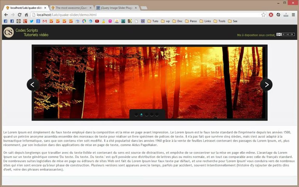The width and height of the screenshot is (299, 187).
Task: Select the third slider pagination dot
Action: [146, 115]
